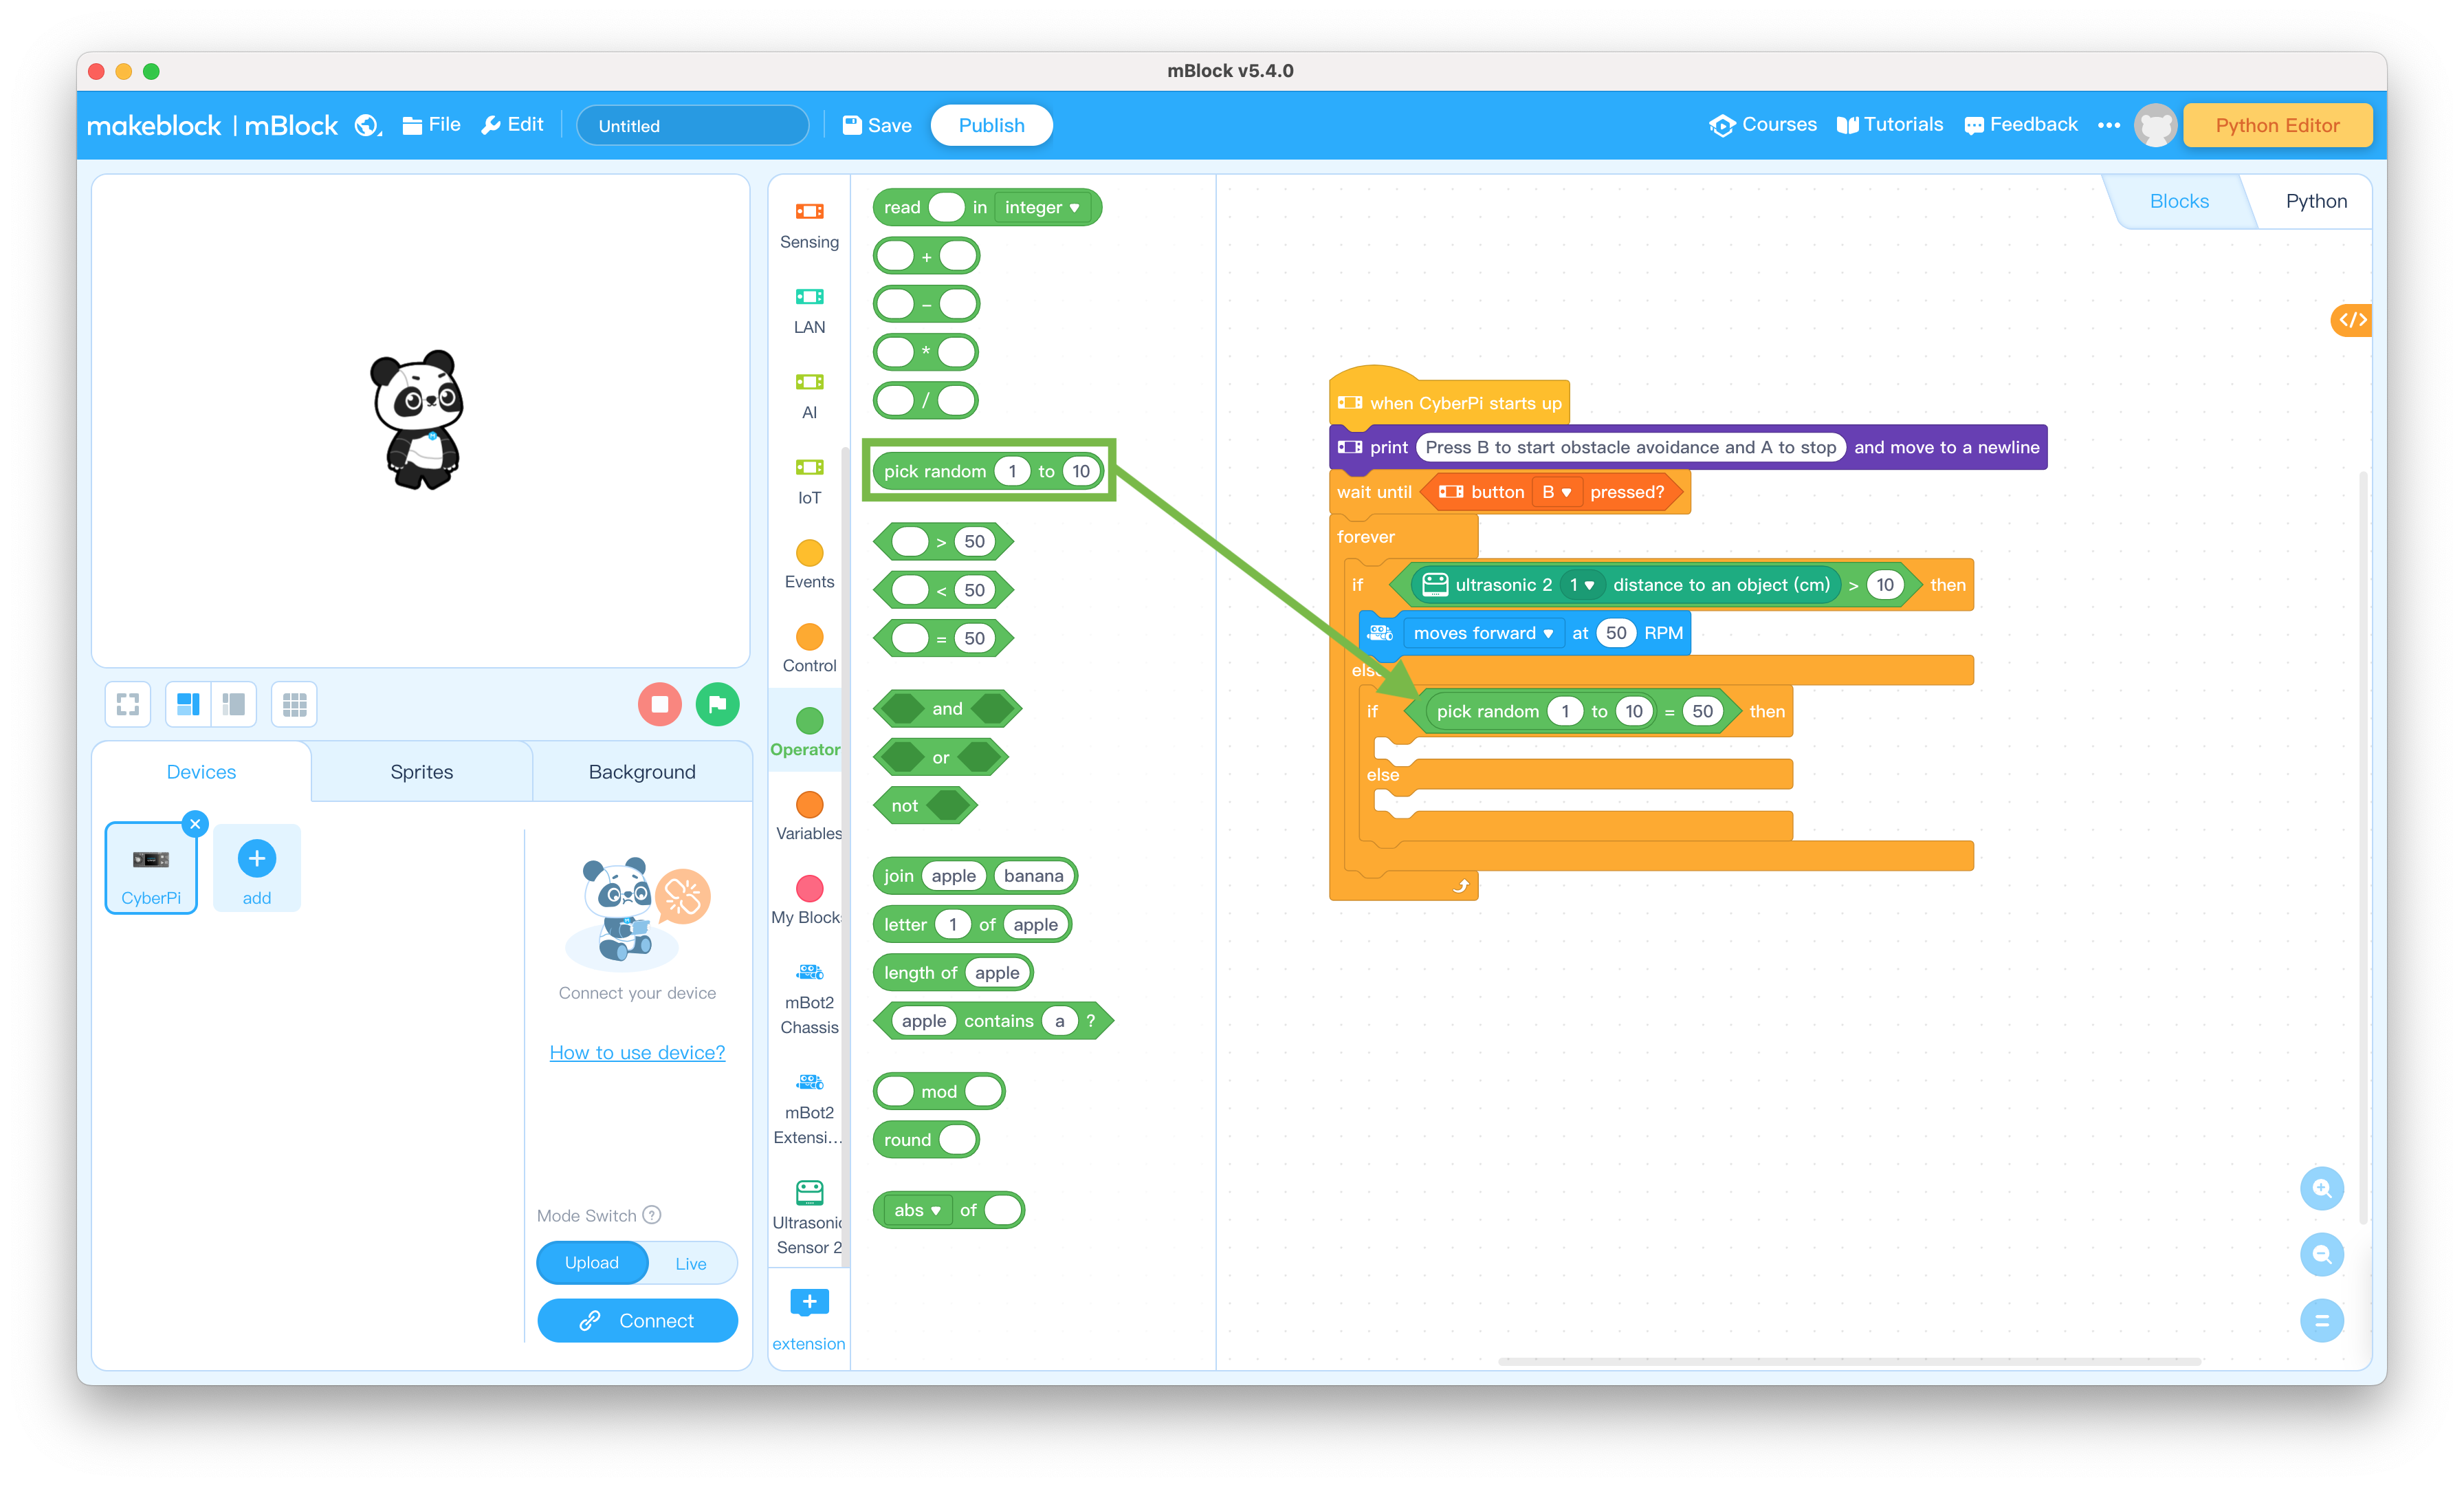Screen dimensions: 2464x1487
Task: Click the green flag run button
Action: (717, 704)
